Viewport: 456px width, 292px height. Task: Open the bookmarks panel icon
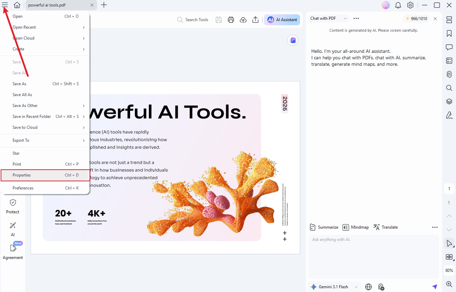coord(449,33)
